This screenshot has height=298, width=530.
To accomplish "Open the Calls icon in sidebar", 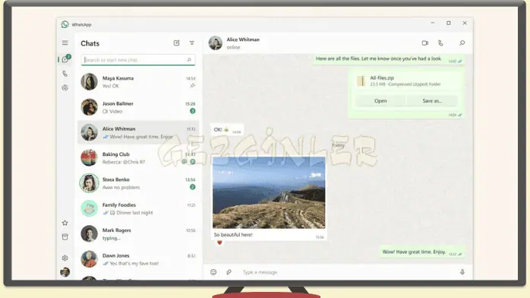I will coord(65,74).
